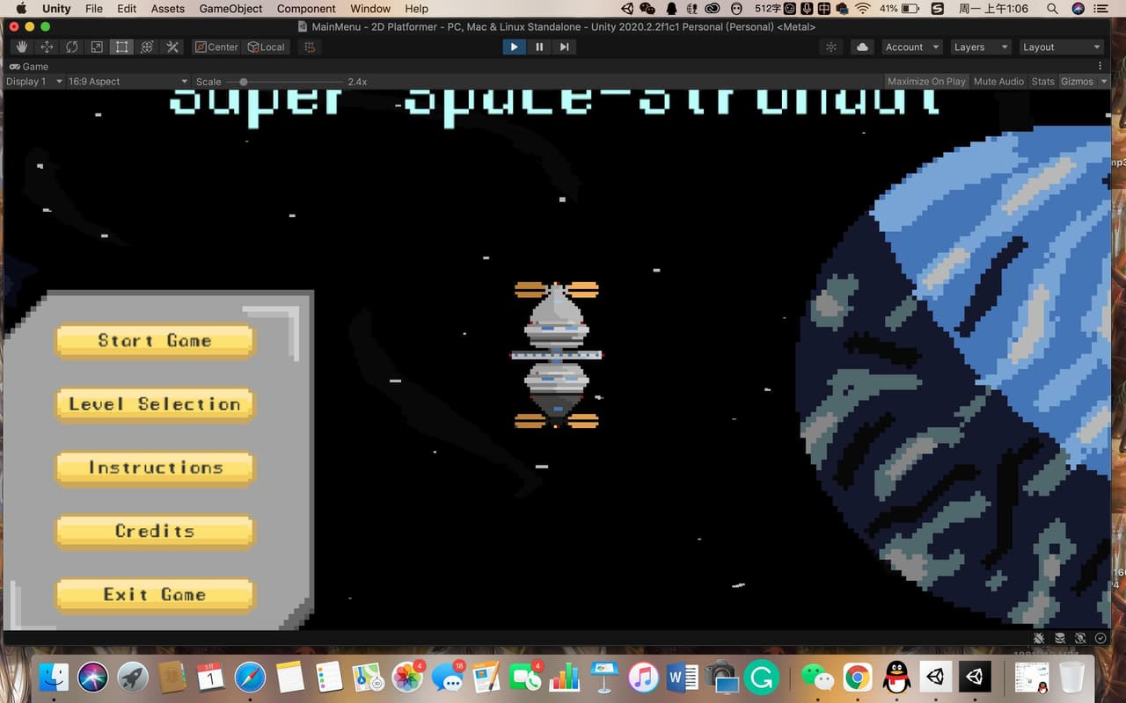This screenshot has height=703, width=1126.
Task: Open Unity cloud services icon
Action: 862,47
